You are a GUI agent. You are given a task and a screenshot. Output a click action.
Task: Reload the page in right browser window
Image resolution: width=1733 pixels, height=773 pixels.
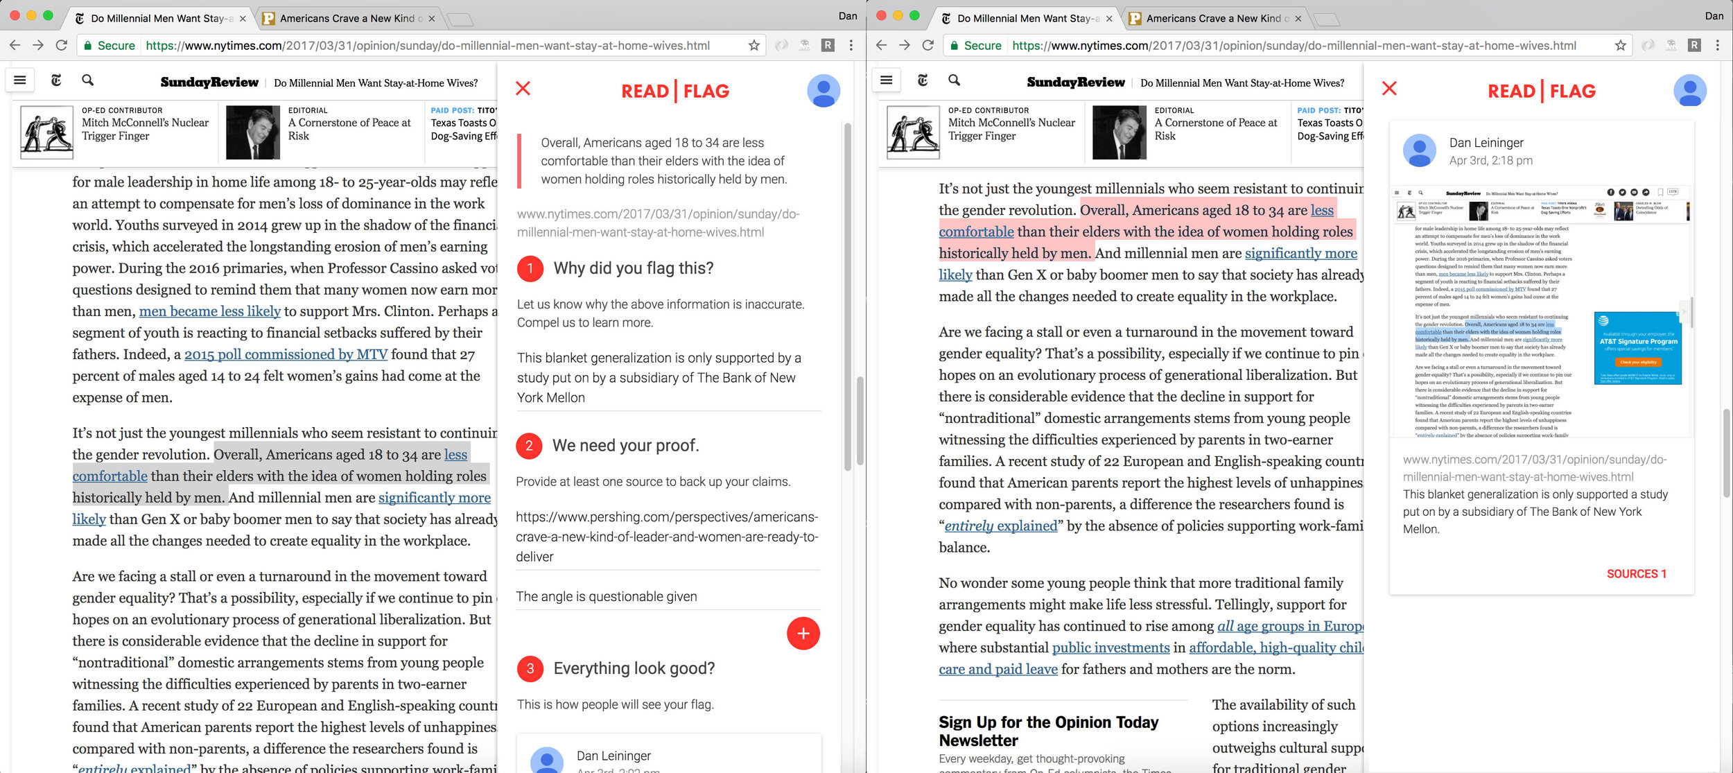click(928, 46)
